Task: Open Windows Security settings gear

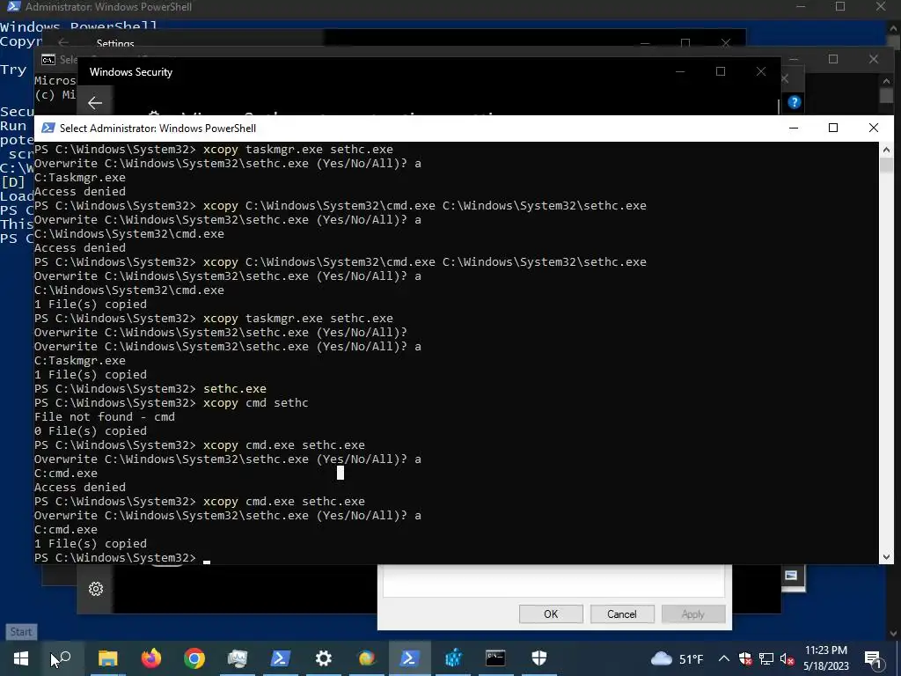Action: [x=96, y=589]
